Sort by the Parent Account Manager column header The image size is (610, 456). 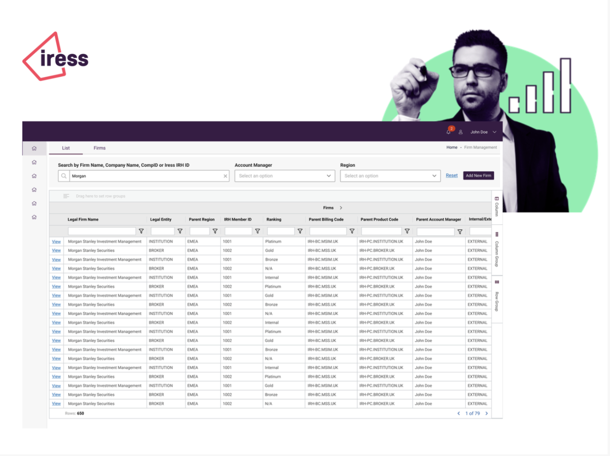pyautogui.click(x=439, y=219)
